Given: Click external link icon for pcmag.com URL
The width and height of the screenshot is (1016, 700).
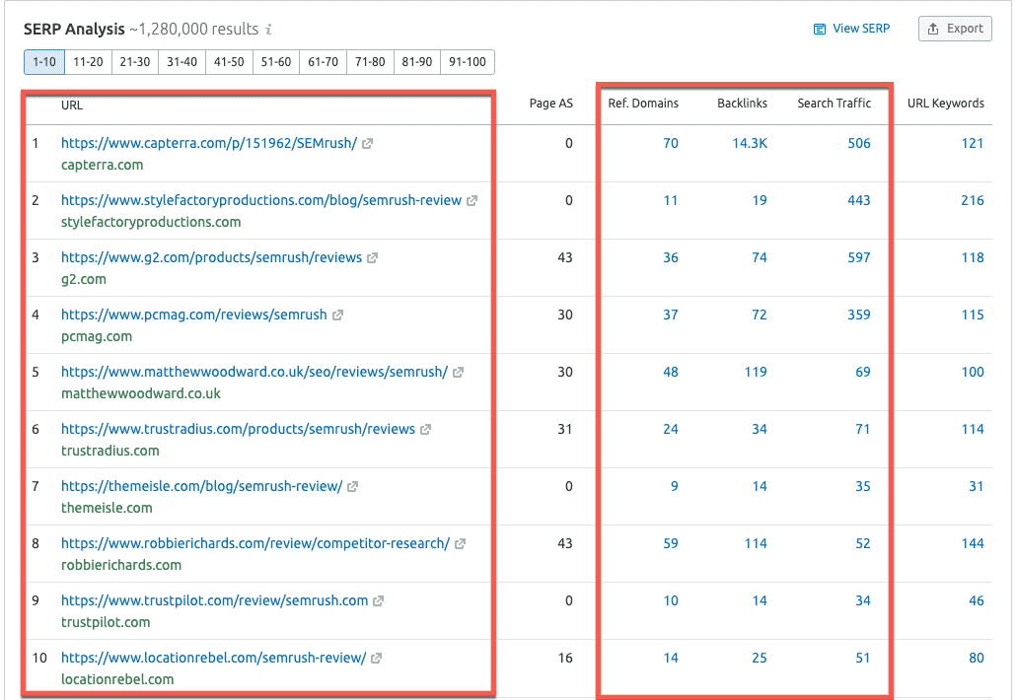Looking at the screenshot, I should point(337,315).
